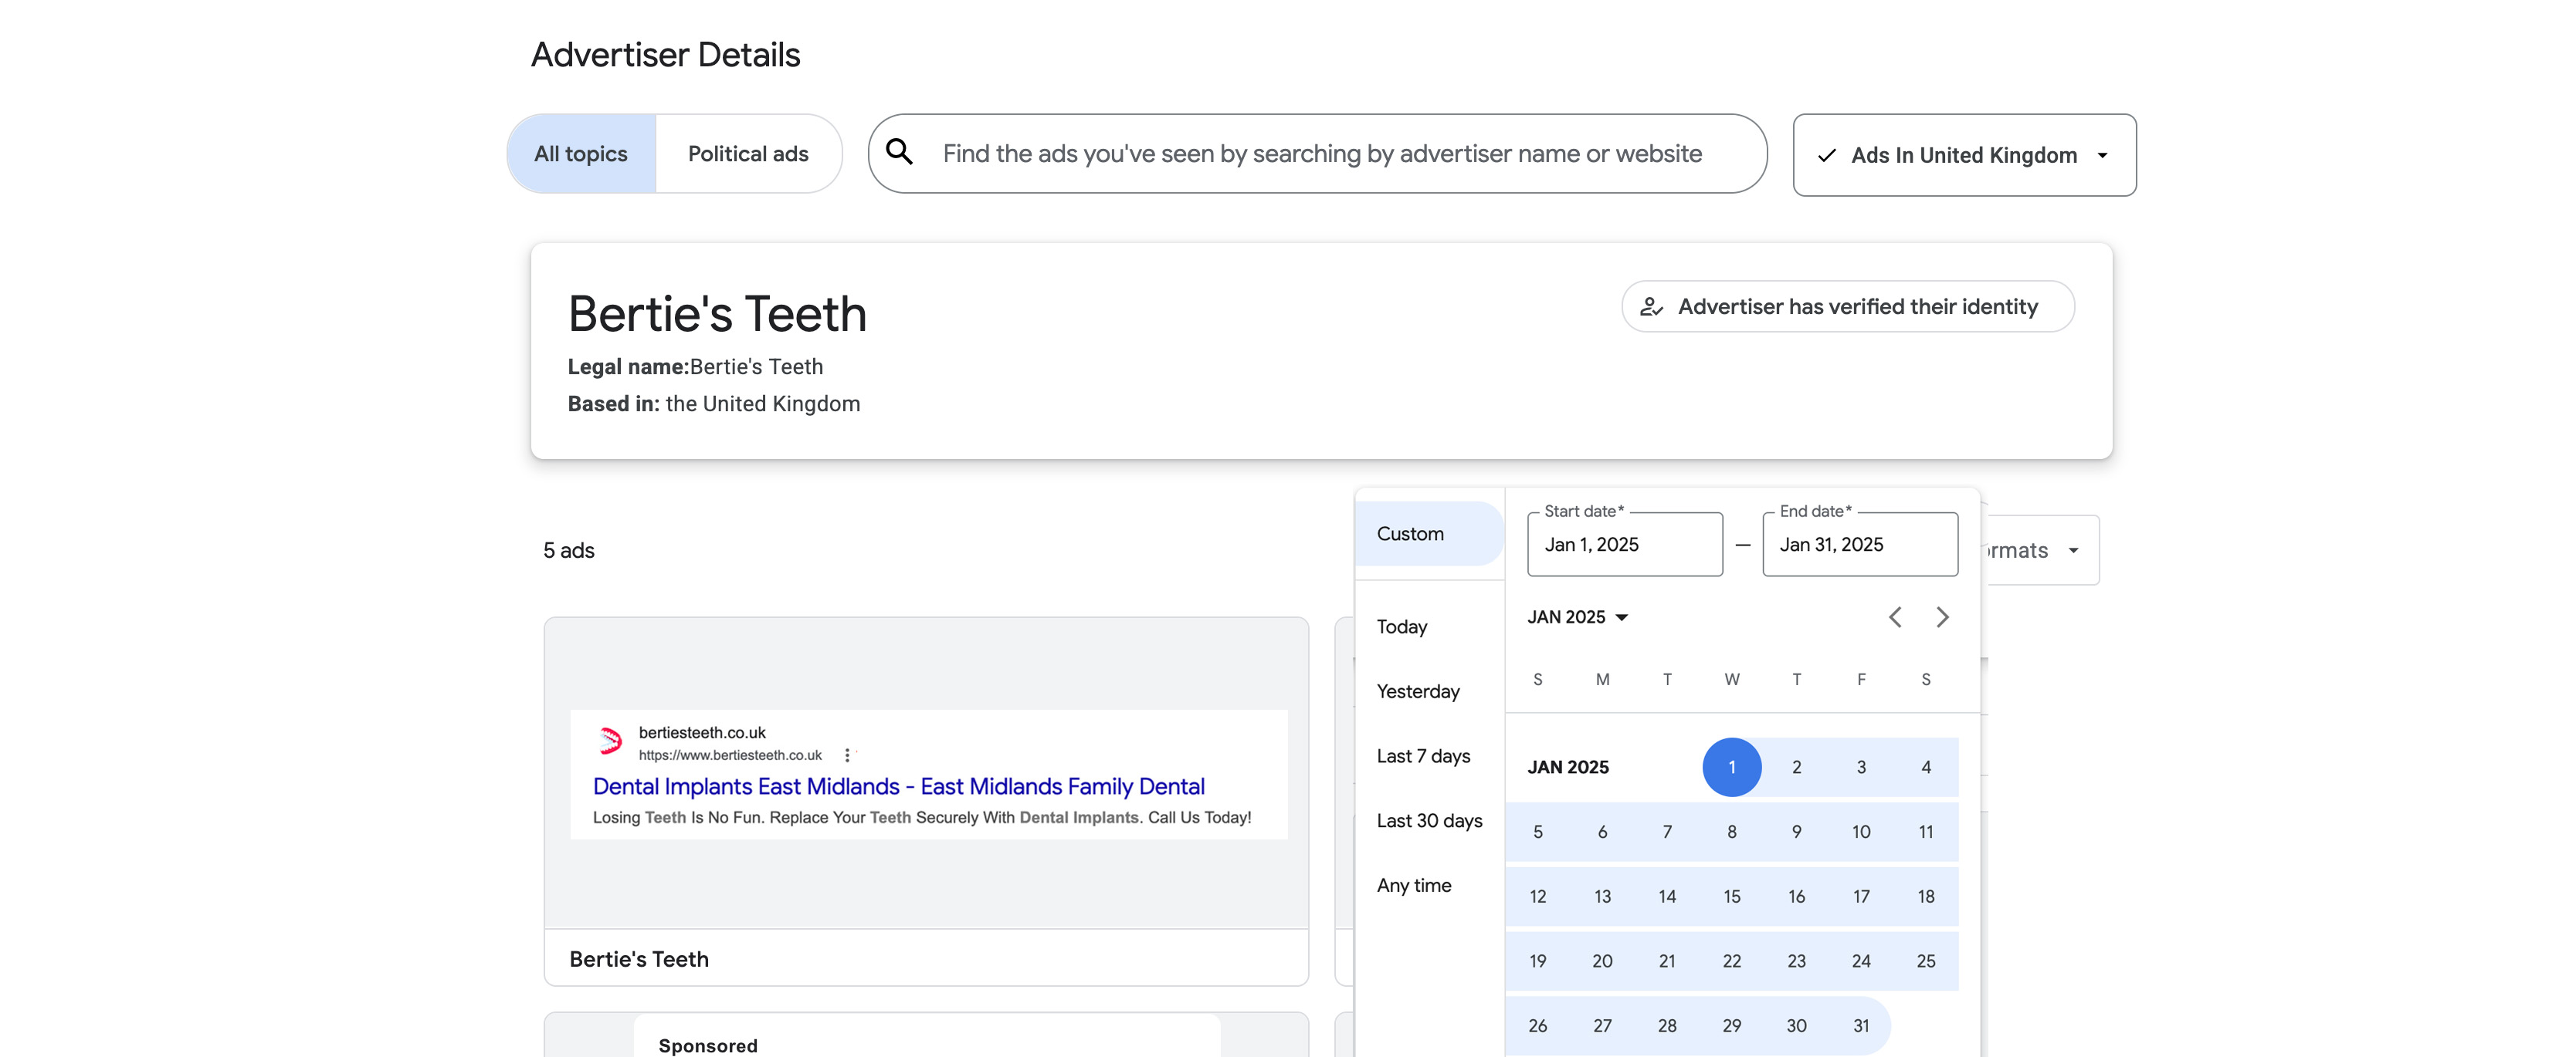Open Dental Implants East Midlands ad link

click(x=898, y=786)
